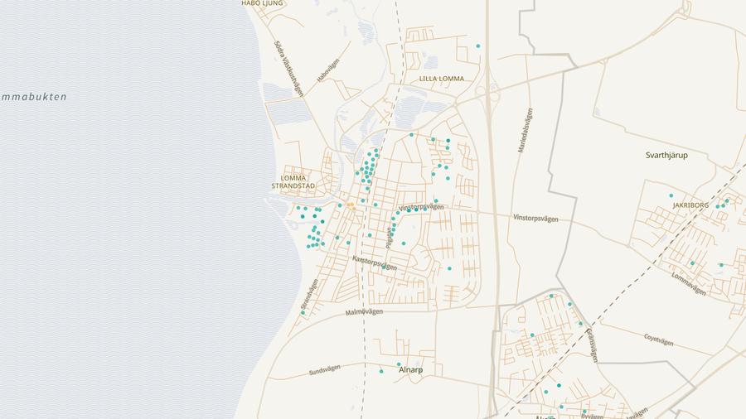Image resolution: width=746 pixels, height=419 pixels.
Task: Click the Marledalsvägen road label
Action: click(x=527, y=131)
